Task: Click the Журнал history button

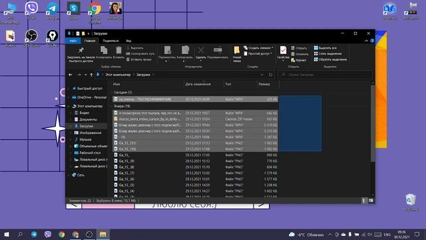Action: (x=299, y=60)
